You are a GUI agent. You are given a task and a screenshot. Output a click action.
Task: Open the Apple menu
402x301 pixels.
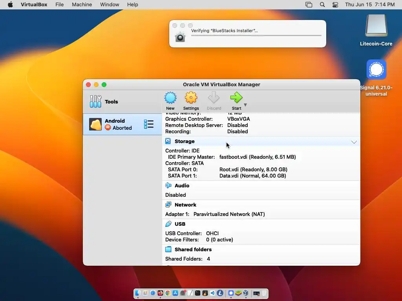pyautogui.click(x=10, y=5)
